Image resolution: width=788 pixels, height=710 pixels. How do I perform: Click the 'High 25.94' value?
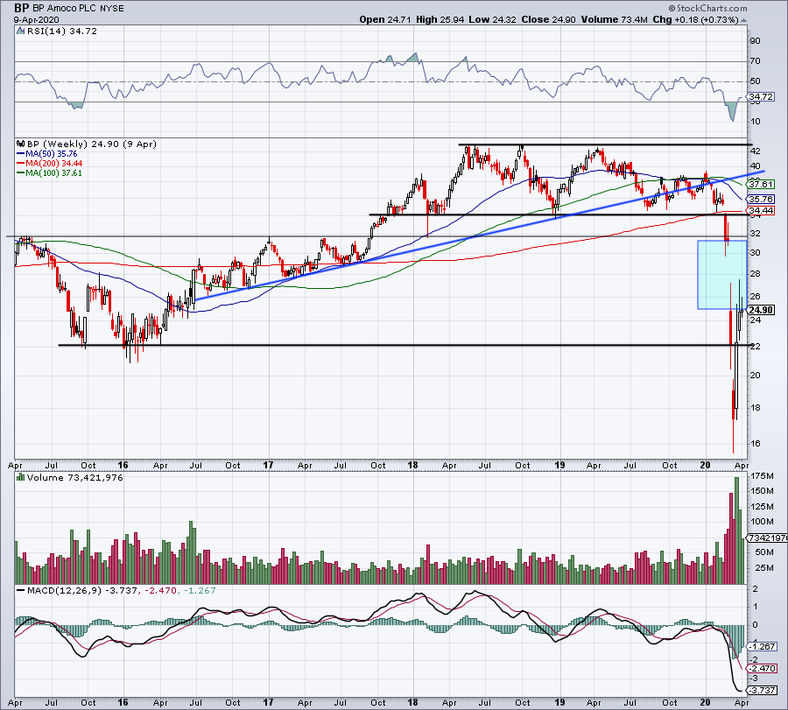pyautogui.click(x=440, y=19)
